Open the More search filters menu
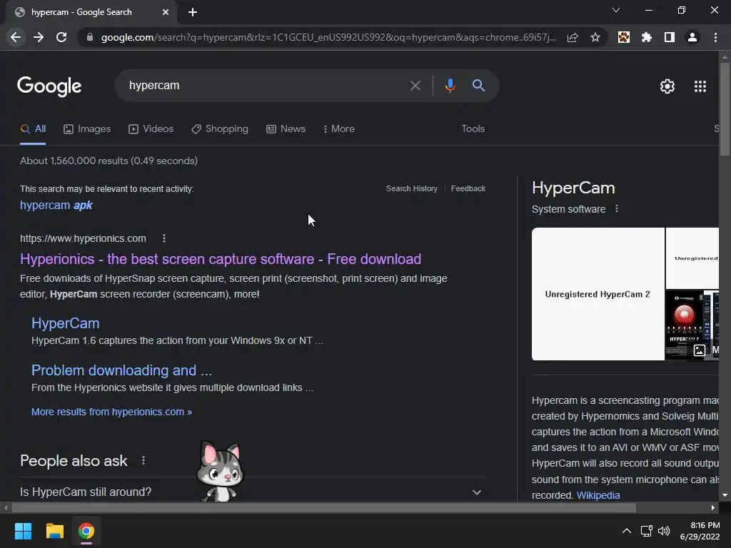 (339, 129)
